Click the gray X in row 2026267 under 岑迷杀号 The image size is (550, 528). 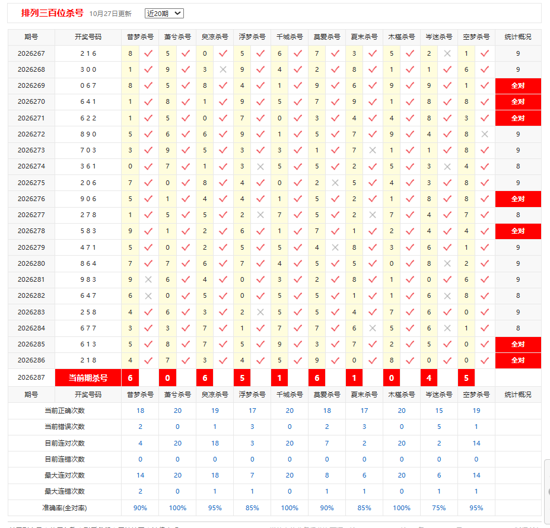click(447, 53)
